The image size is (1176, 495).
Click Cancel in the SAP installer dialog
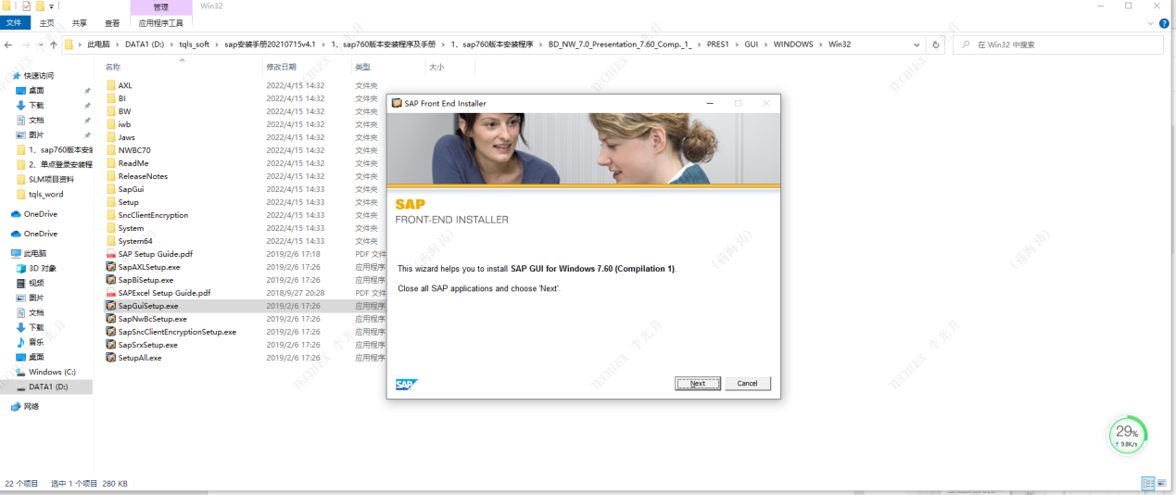tap(747, 383)
